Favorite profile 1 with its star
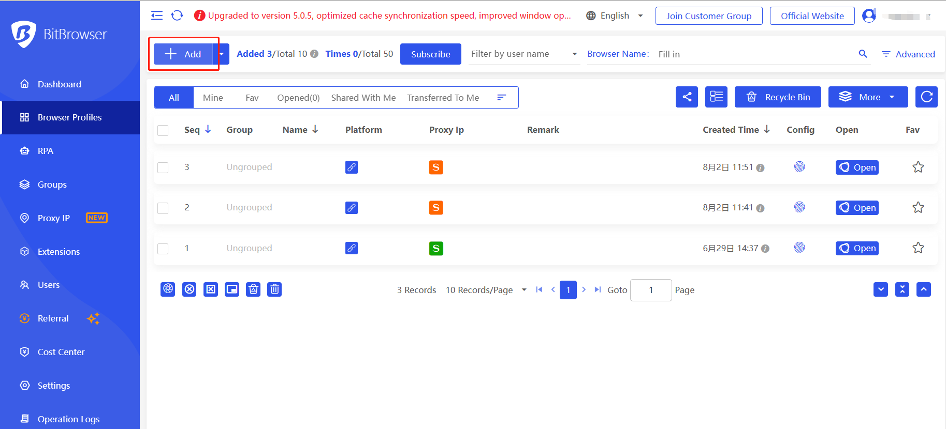This screenshot has height=429, width=946. 918,248
